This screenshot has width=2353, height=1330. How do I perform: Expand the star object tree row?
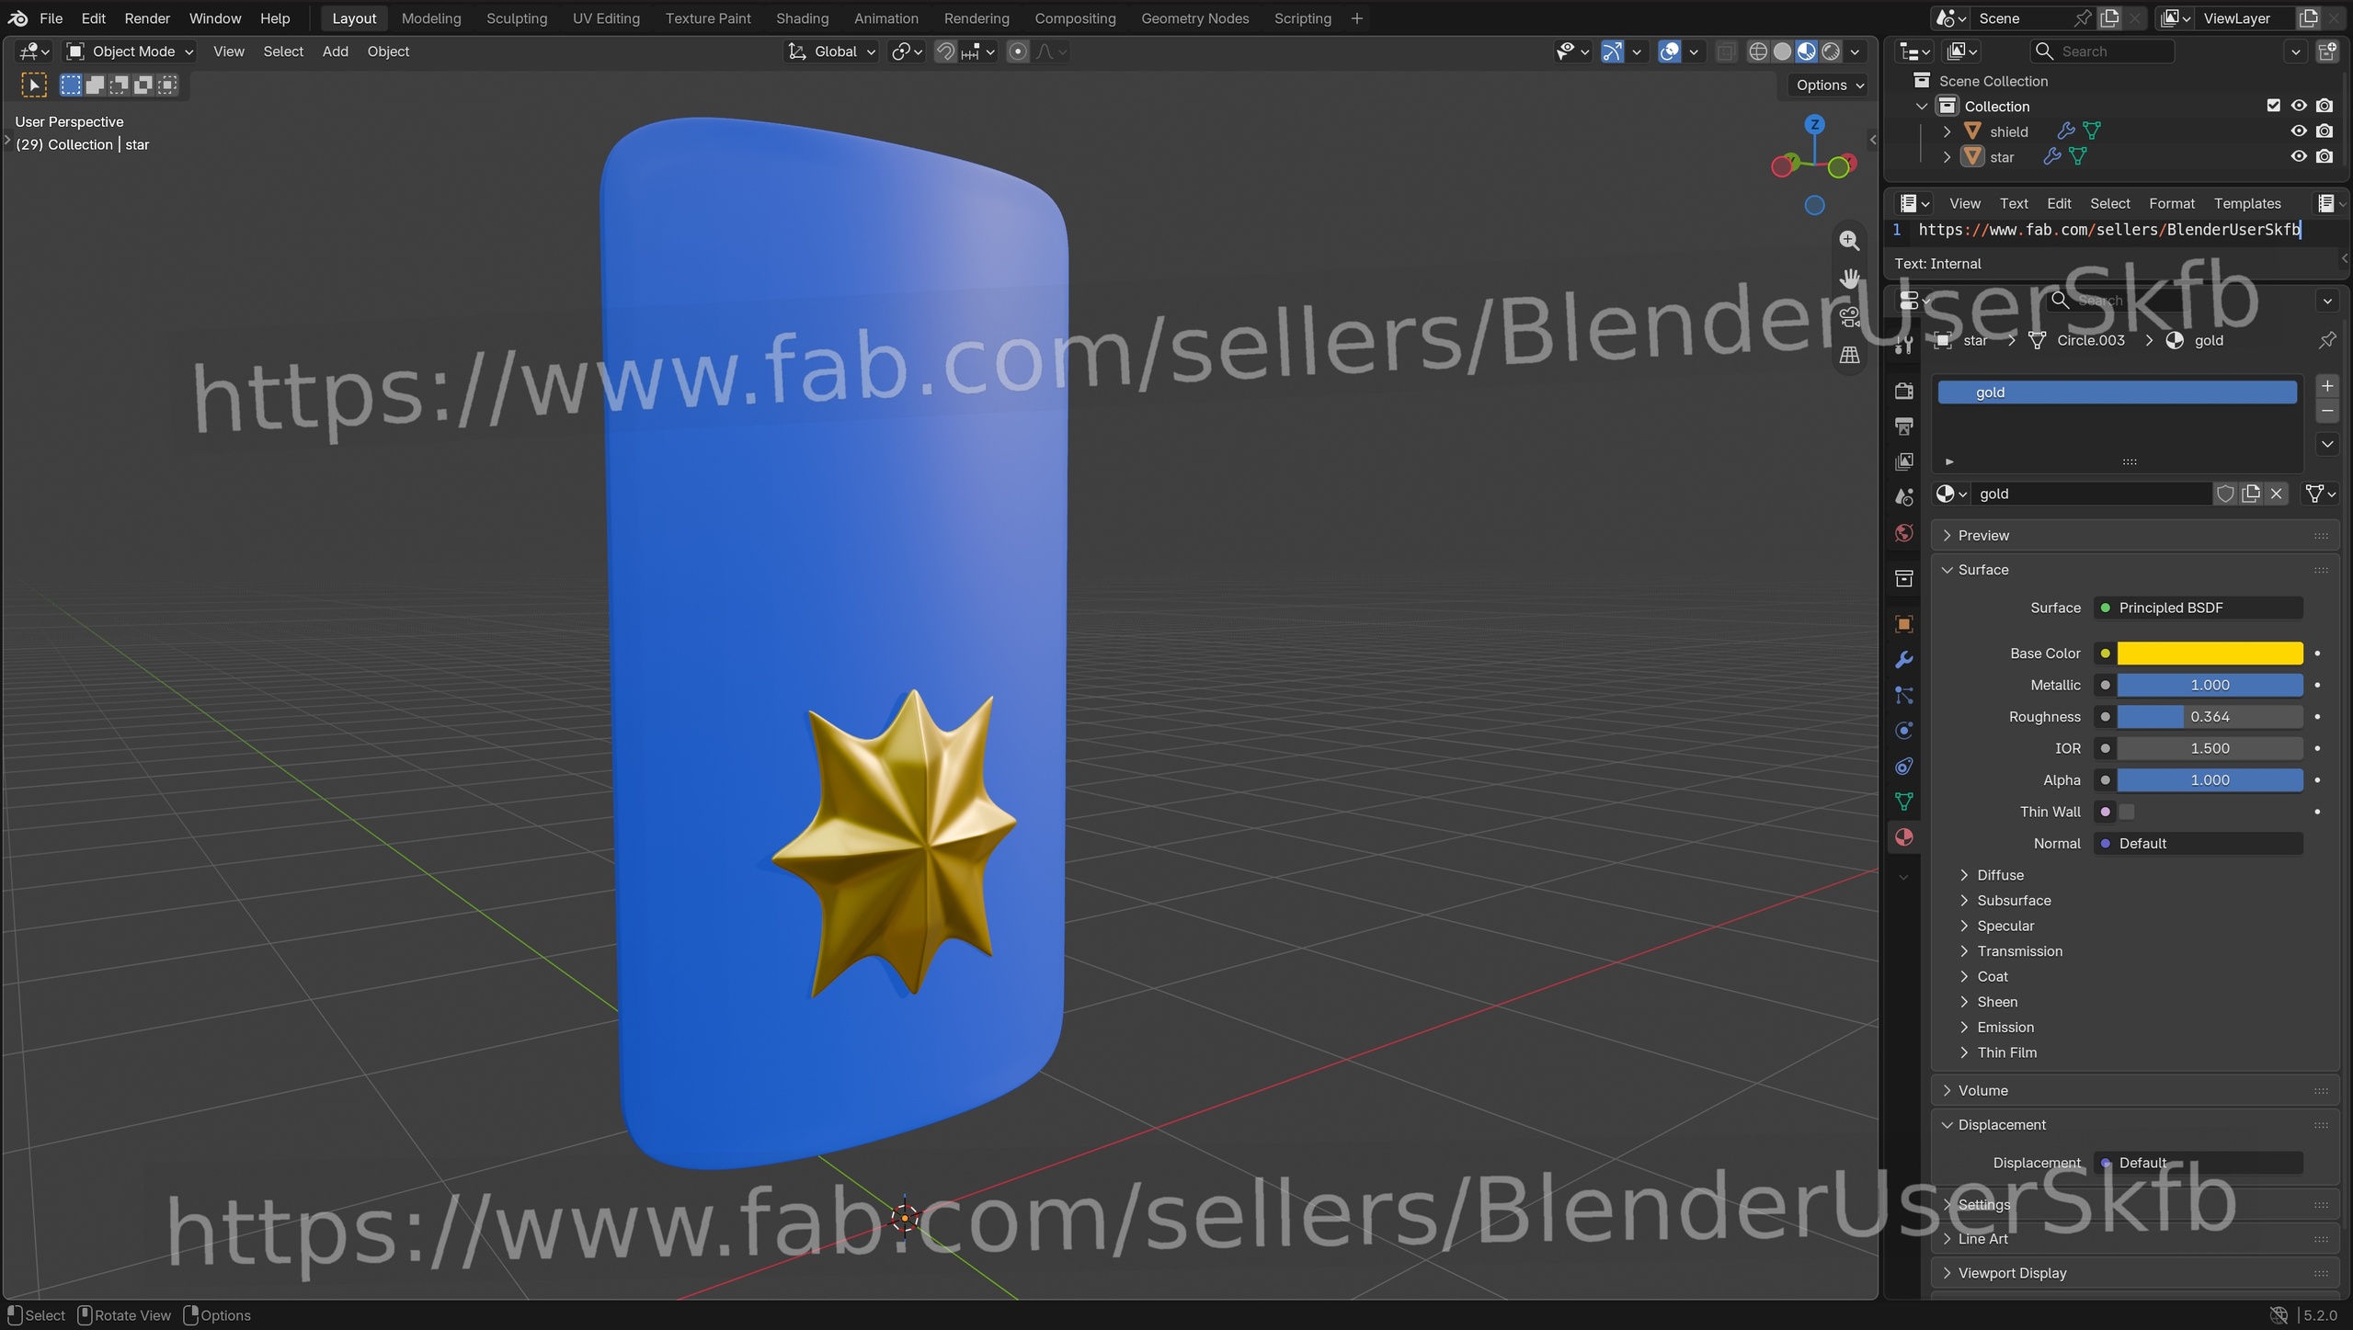[x=1947, y=157]
